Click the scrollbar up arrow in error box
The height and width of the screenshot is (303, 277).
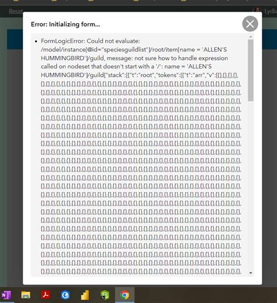[x=251, y=37]
